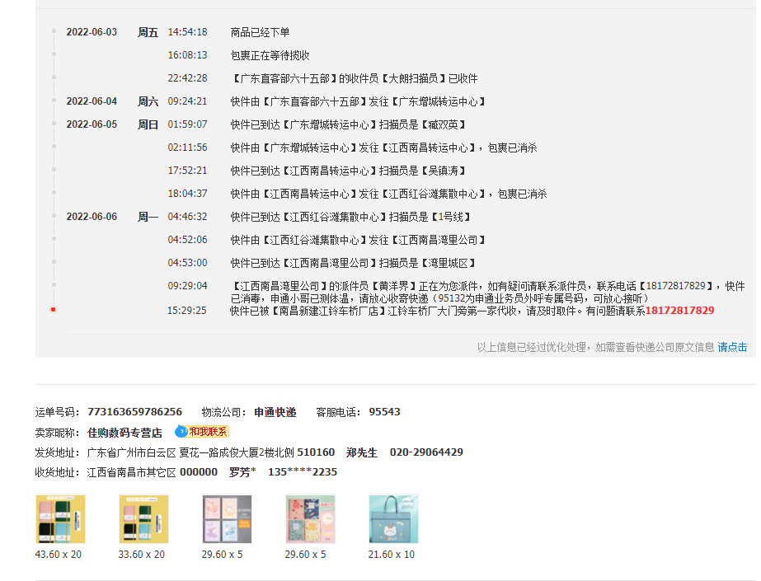Click the 周一 weekday label

[148, 217]
